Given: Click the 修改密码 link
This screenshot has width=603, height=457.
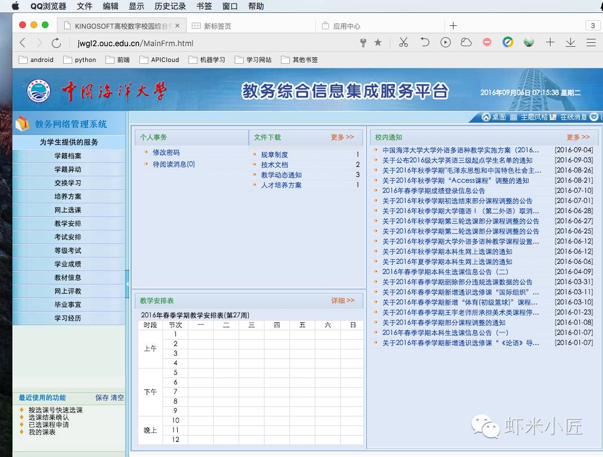Looking at the screenshot, I should [x=166, y=153].
